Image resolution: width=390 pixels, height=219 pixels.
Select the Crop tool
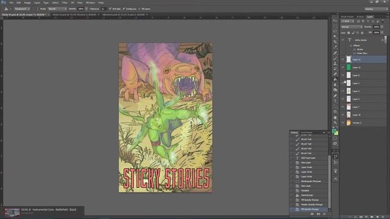pos(335,42)
